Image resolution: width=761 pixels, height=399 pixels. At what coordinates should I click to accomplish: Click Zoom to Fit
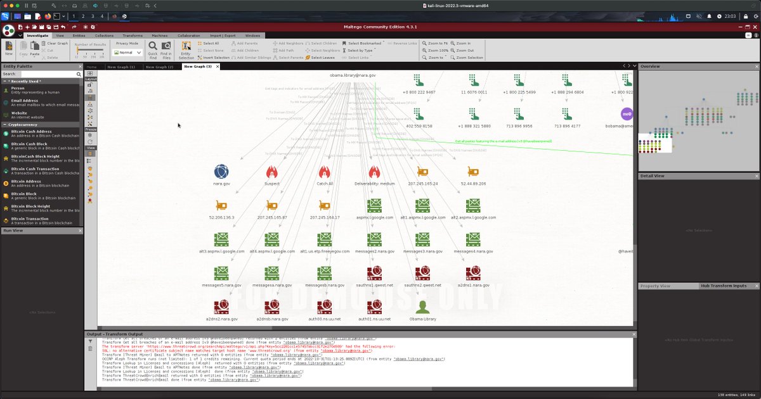pyautogui.click(x=437, y=43)
